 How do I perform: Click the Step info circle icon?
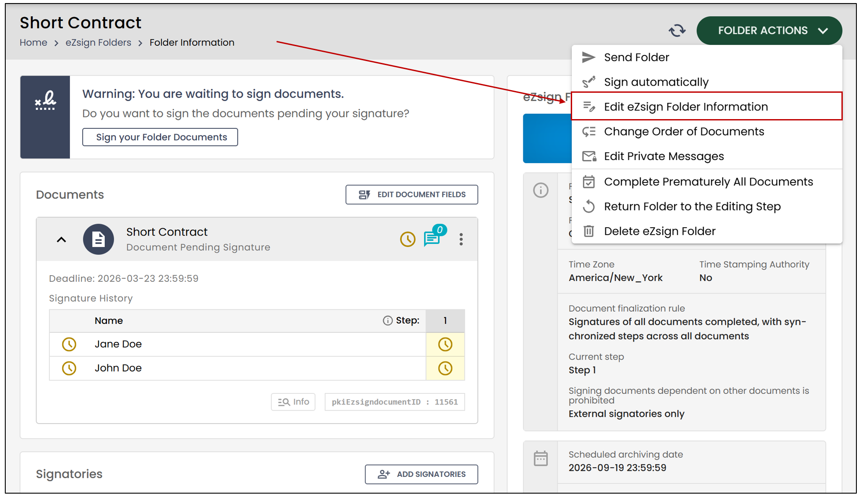pos(387,320)
